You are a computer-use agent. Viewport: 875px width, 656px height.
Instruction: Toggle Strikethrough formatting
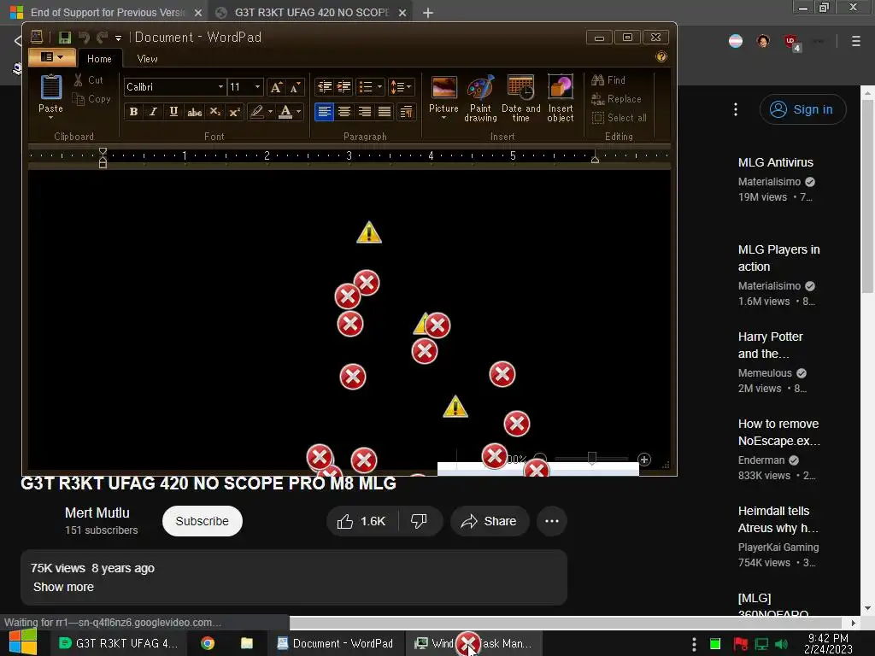(x=194, y=112)
